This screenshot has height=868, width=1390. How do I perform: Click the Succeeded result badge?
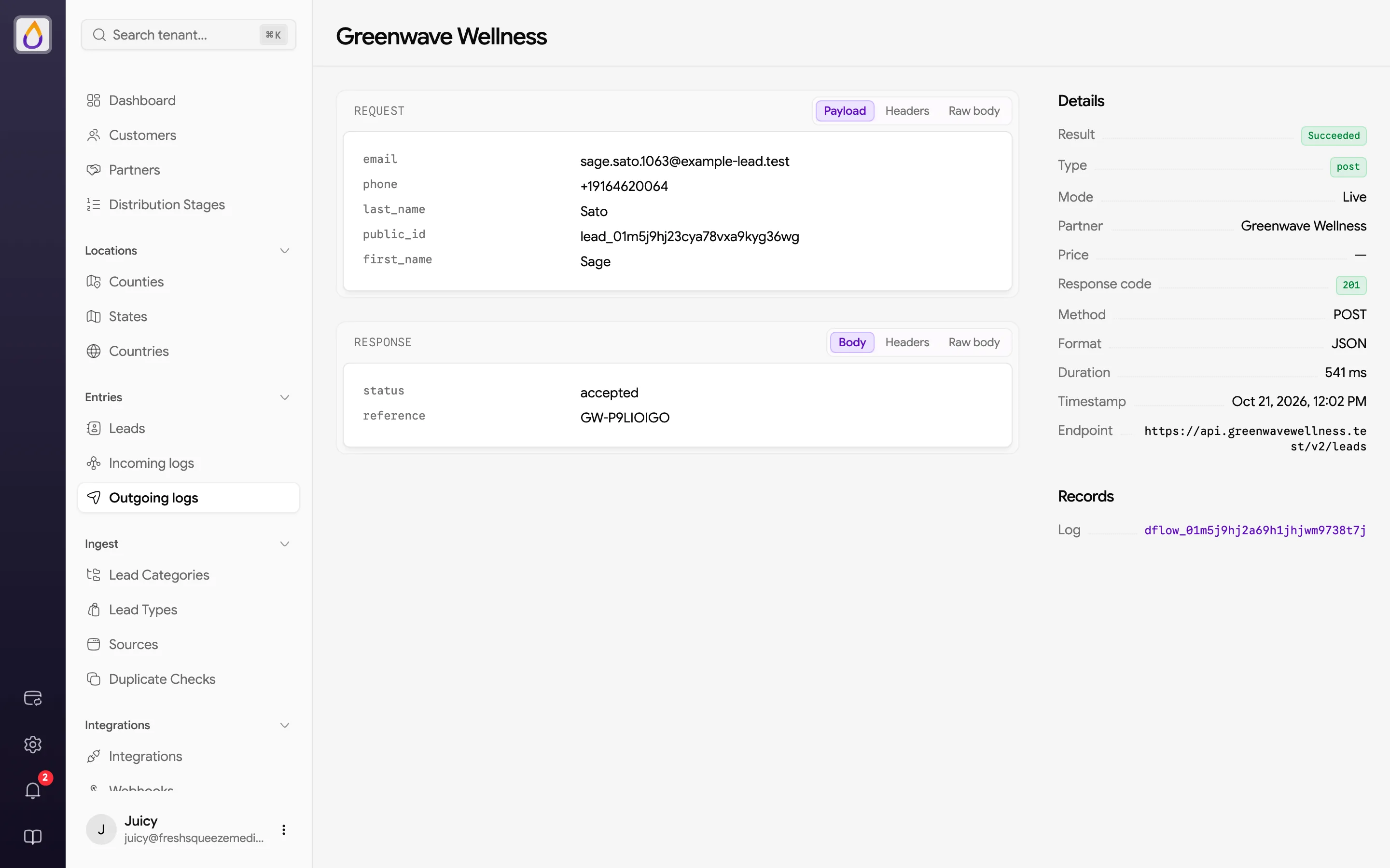[x=1334, y=136]
